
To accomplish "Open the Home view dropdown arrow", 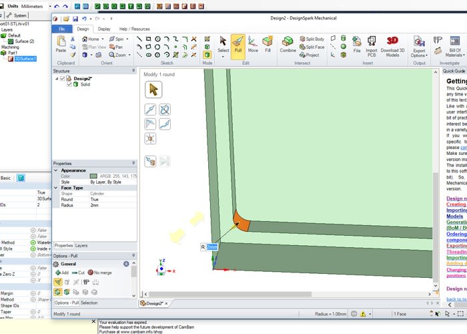I will tap(103, 39).
